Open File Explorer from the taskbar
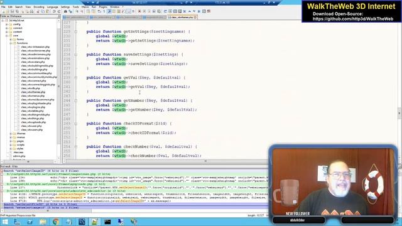Image resolution: width=402 pixels, height=226 pixels. coord(43,222)
